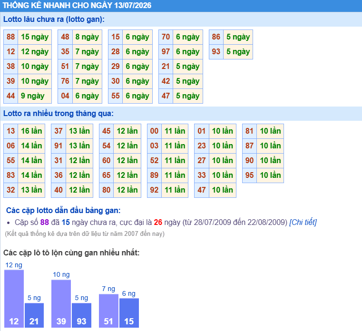The width and height of the screenshot is (362, 331).
Task: Select number 00 with 11 lần
Action: pos(154,131)
